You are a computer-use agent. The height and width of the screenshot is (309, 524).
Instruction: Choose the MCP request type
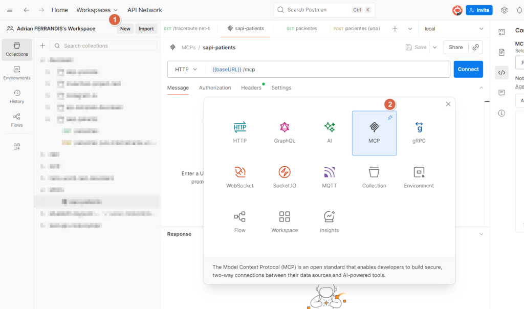374,133
